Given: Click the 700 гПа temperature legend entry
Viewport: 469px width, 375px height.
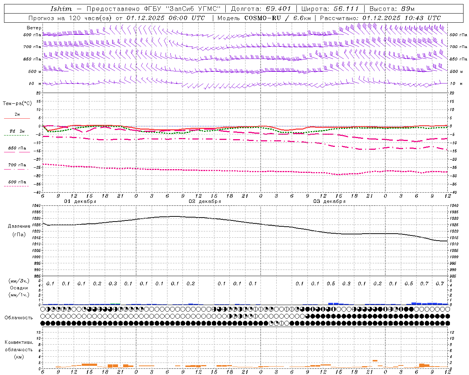Looking at the screenshot, I should point(17,165).
